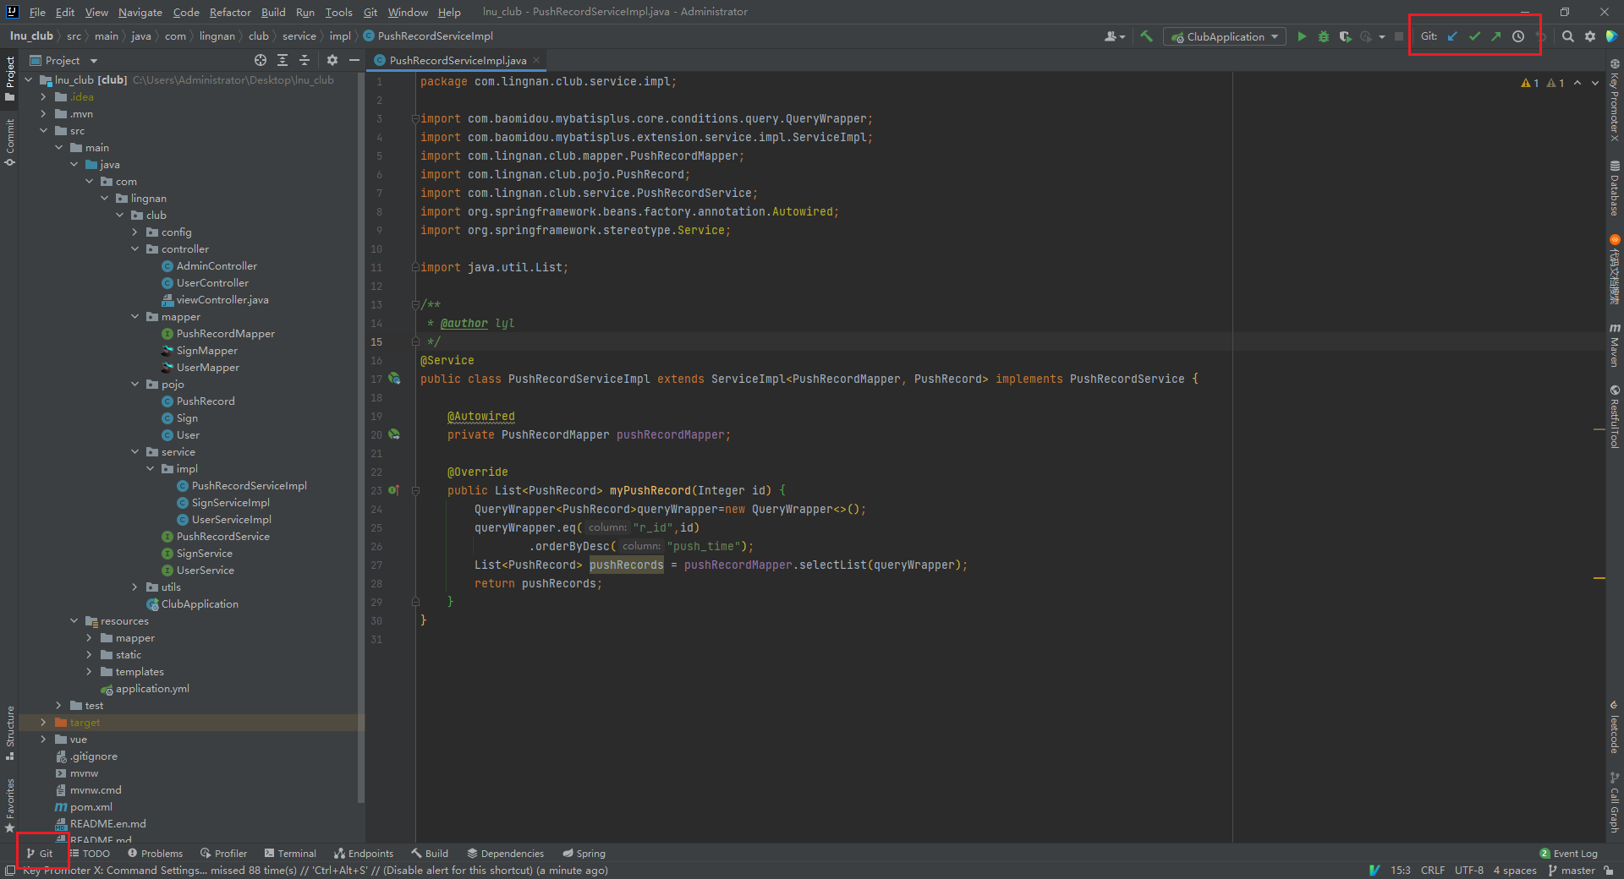Open ClubApplication run configuration dropdown
The width and height of the screenshot is (1624, 879).
tap(1225, 36)
